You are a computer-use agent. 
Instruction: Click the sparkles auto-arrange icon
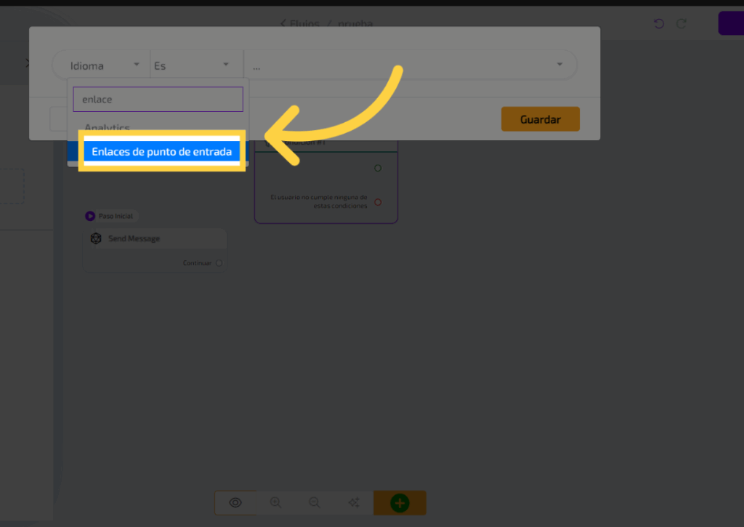pos(354,502)
